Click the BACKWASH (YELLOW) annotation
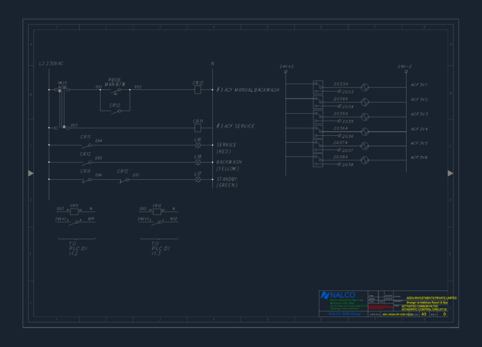482x347 pixels. click(x=229, y=165)
